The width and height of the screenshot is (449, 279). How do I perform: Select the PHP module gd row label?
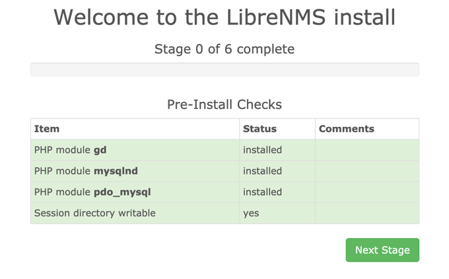pyautogui.click(x=70, y=150)
